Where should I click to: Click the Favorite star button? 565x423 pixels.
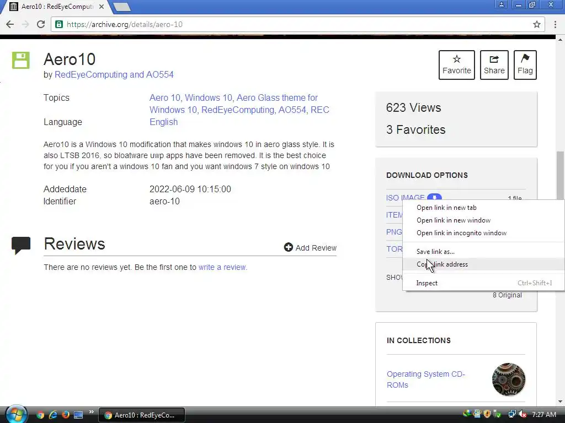pyautogui.click(x=456, y=65)
